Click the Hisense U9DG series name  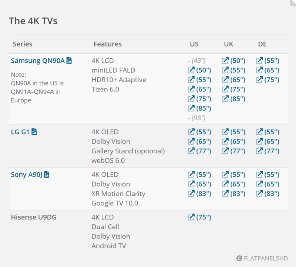(34, 217)
